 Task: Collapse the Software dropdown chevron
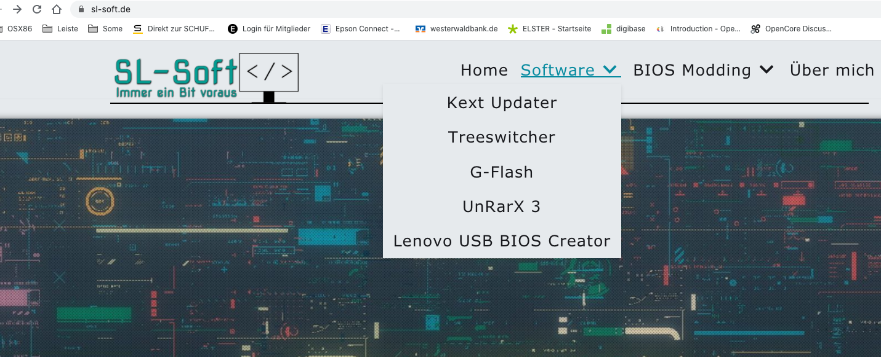pos(610,70)
